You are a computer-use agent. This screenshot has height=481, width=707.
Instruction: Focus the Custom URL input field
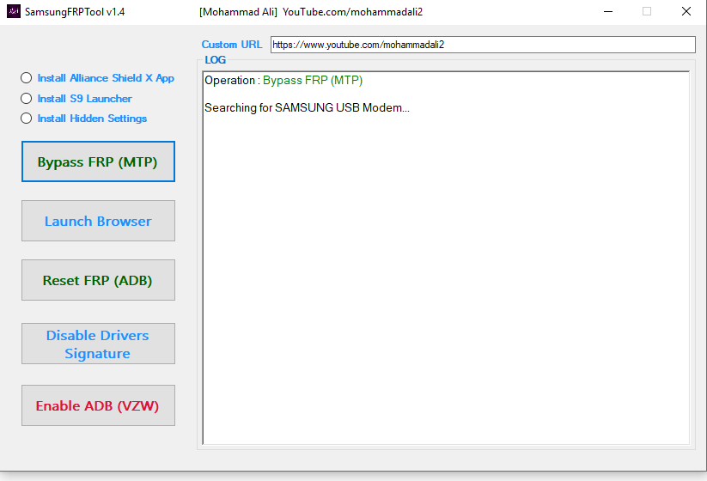(483, 45)
